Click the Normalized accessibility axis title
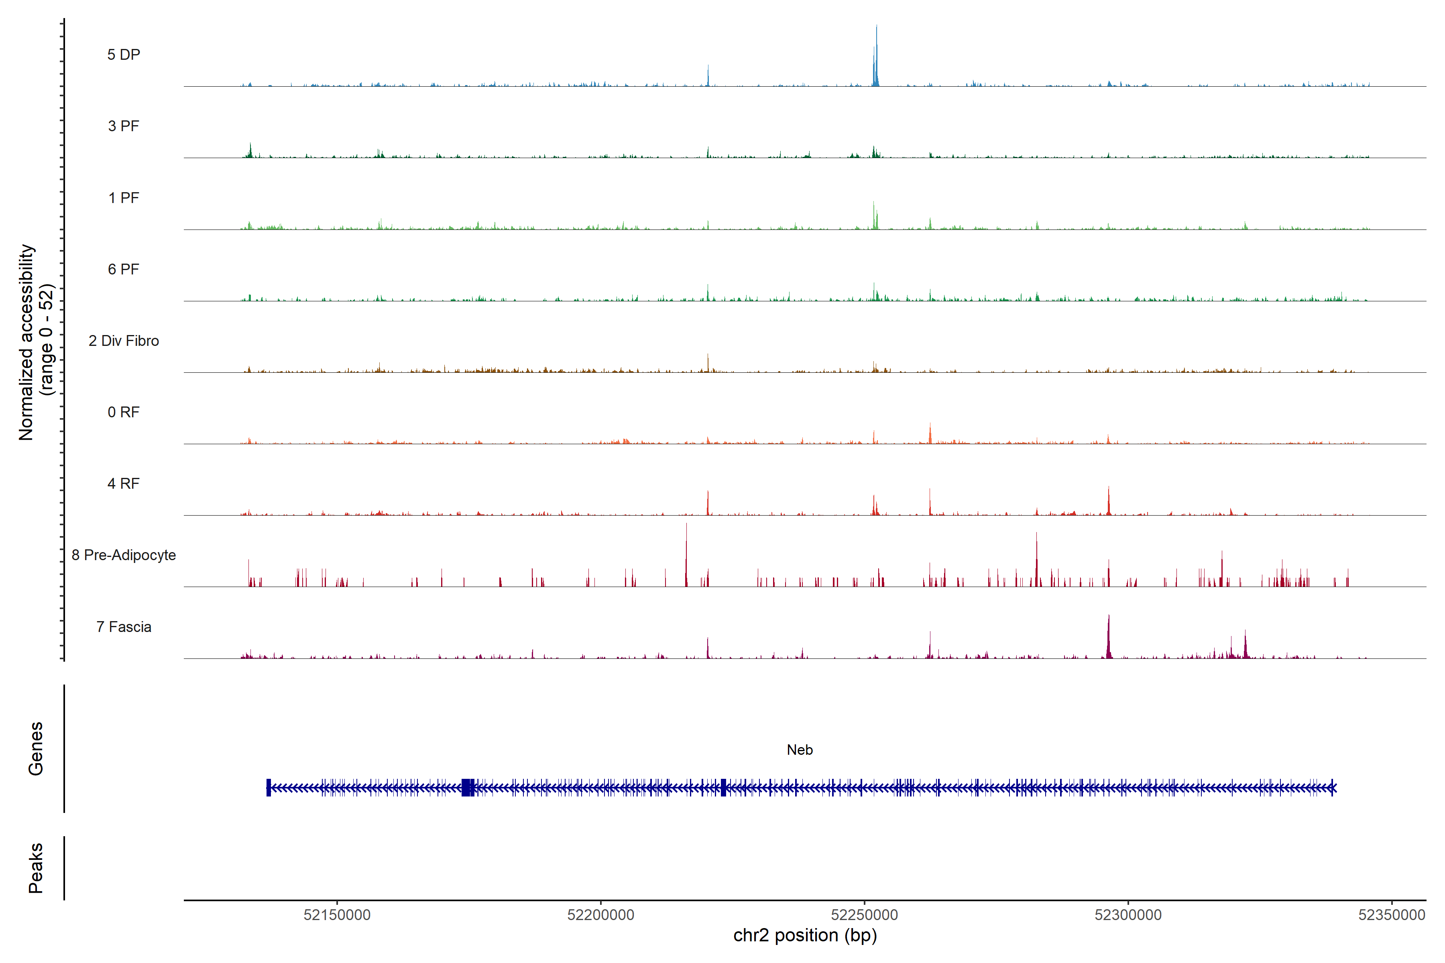Viewport: 1445px width, 963px height. tap(27, 342)
